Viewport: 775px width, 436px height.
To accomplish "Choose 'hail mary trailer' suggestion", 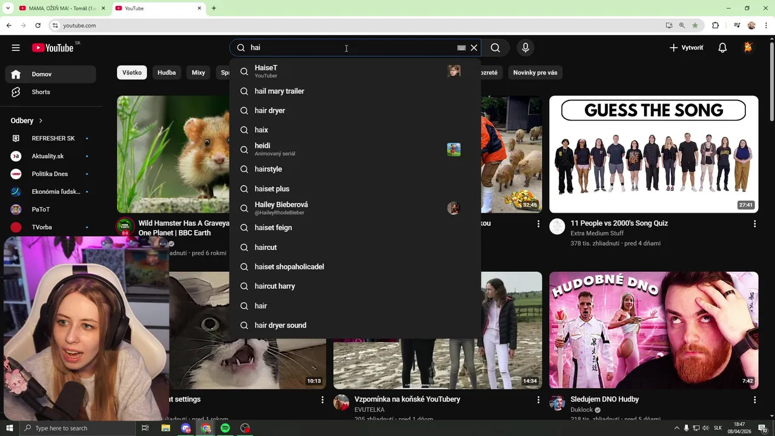I will point(355,91).
